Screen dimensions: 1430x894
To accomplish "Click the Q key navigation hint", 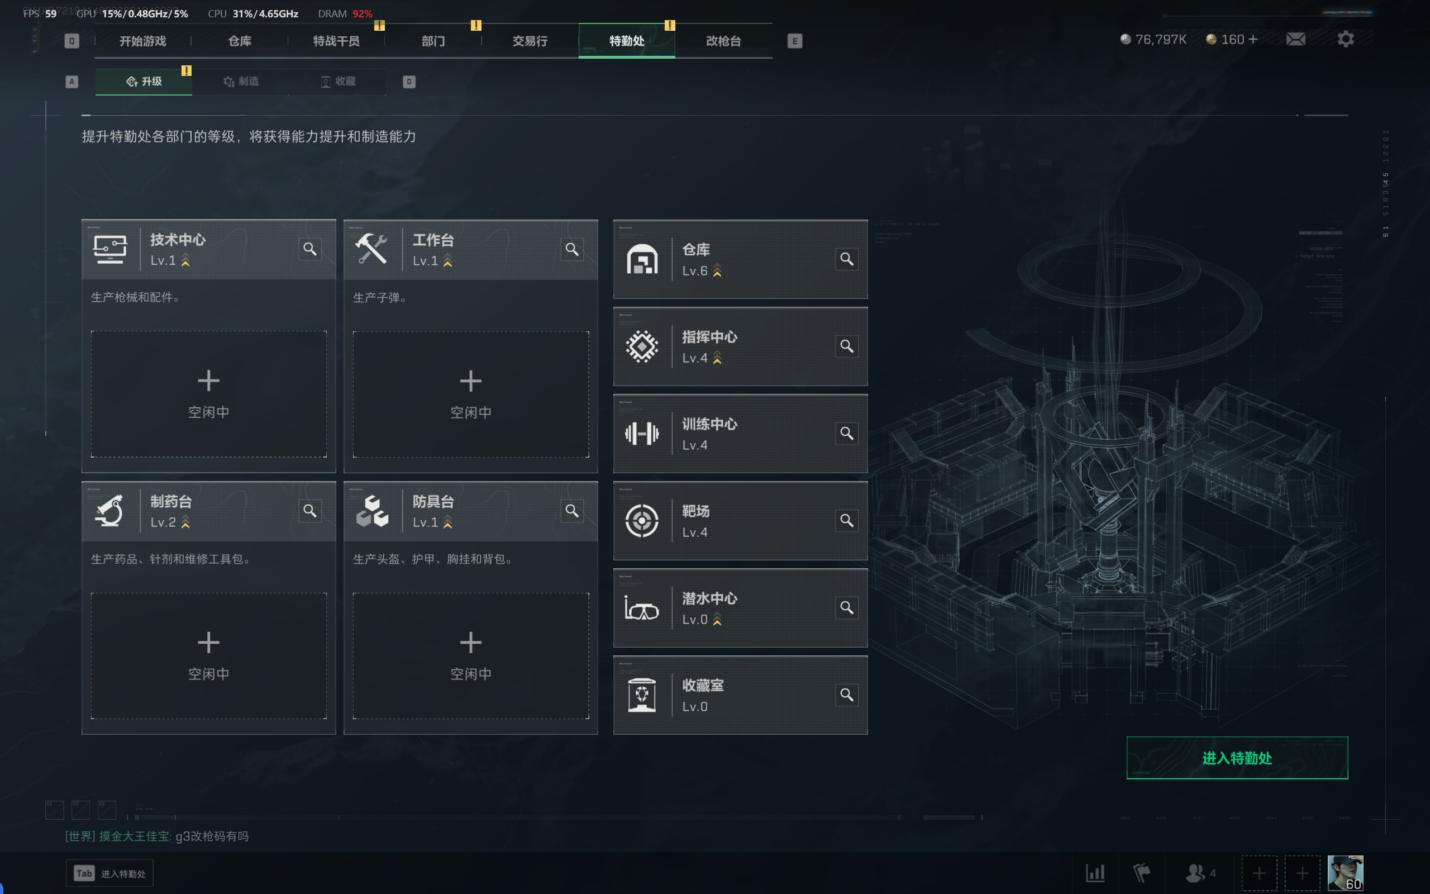I will point(71,41).
